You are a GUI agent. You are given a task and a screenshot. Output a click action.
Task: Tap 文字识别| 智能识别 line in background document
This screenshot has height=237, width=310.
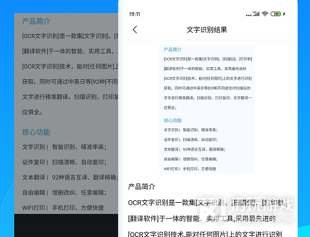[64, 147]
